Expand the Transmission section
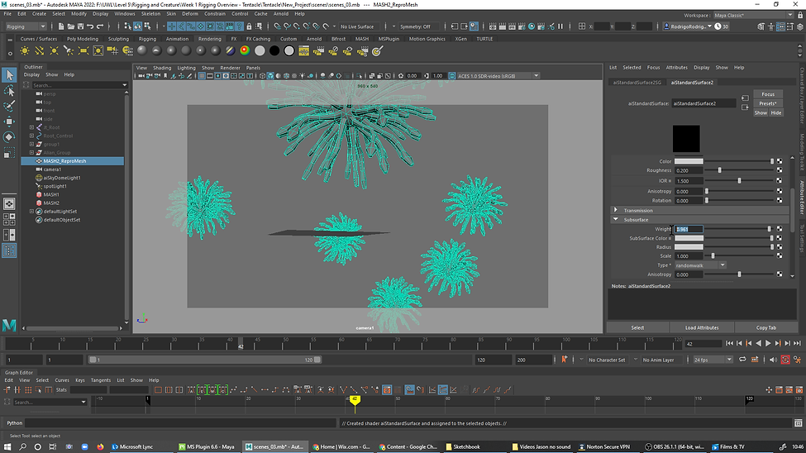Screen dimensions: 806x453 pos(616,210)
